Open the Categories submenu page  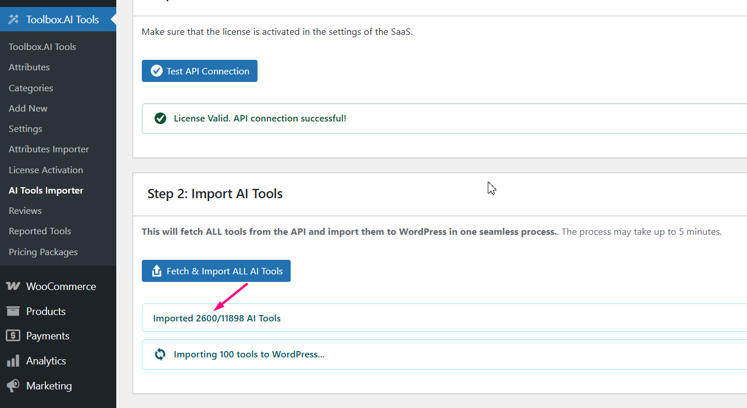coord(31,88)
